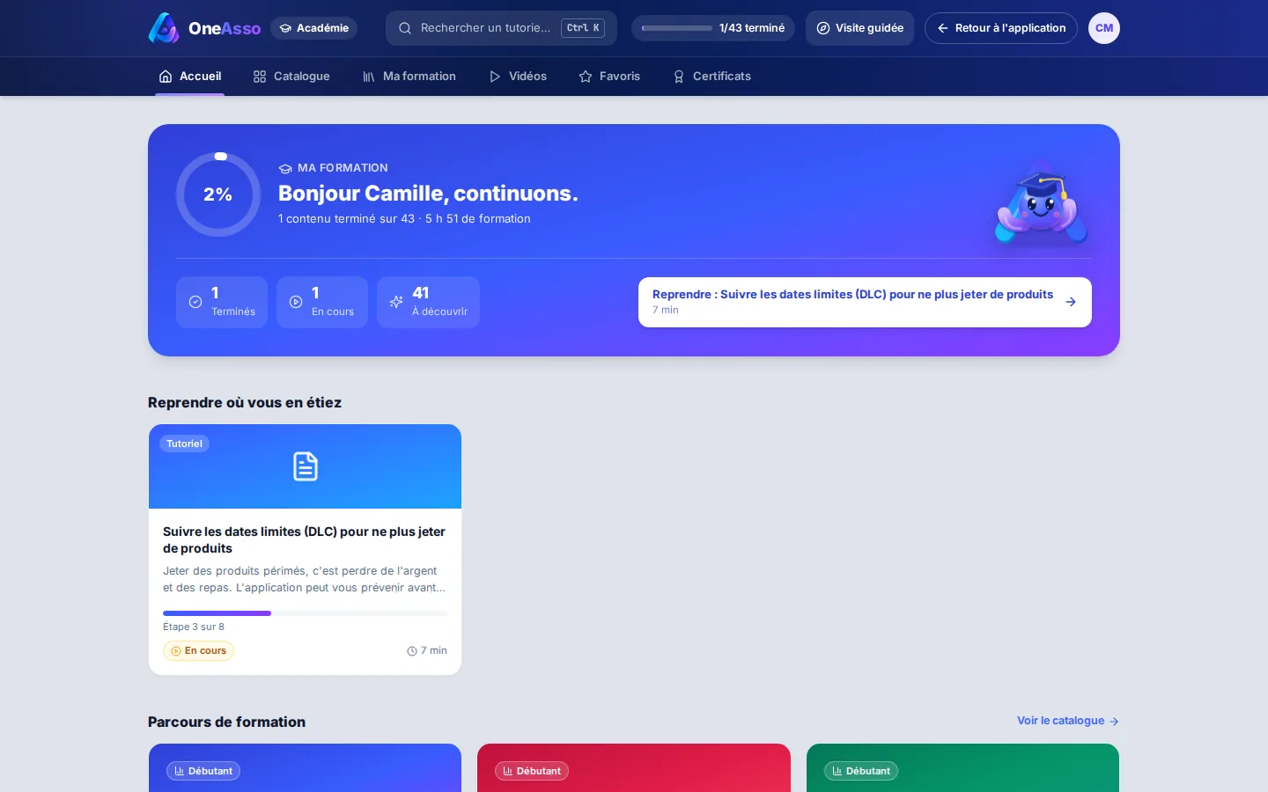Click the Débutant badge on the blue card
1268x792 pixels.
[203, 771]
